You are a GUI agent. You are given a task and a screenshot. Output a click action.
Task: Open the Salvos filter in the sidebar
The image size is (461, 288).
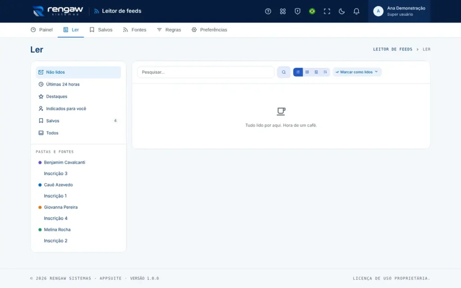pyautogui.click(x=78, y=121)
